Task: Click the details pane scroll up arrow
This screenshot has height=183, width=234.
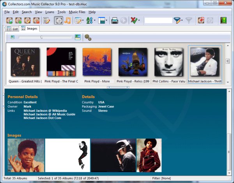Action: click(229, 91)
